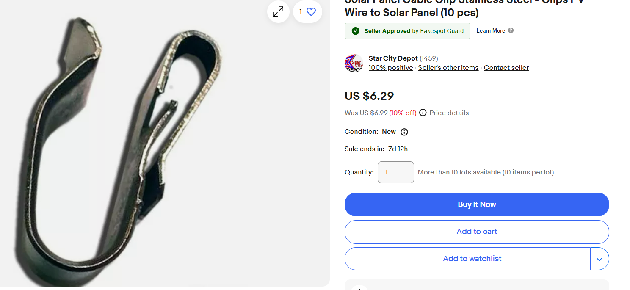Click the green Seller Approved checkmark badge
The width and height of the screenshot is (630, 290).
[x=356, y=31]
